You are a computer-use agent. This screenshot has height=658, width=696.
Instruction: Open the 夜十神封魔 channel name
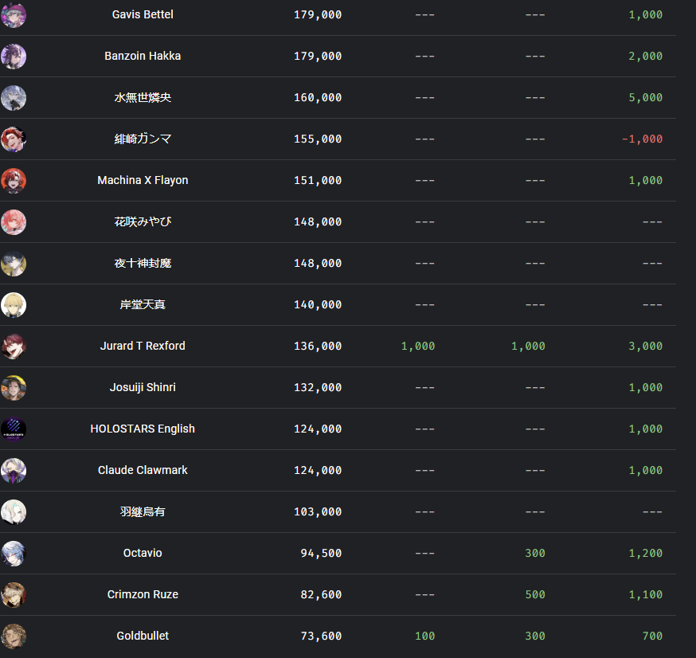pyautogui.click(x=143, y=264)
